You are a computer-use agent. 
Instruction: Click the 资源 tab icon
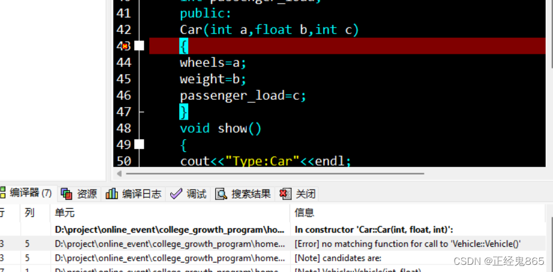click(x=67, y=194)
